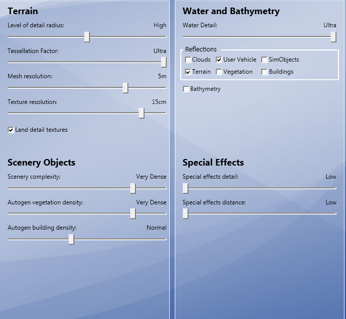Image resolution: width=346 pixels, height=319 pixels.
Task: Enable Vegetation reflections checkbox
Action: tap(219, 72)
